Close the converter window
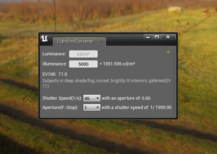Viewport: 217px width, 154px height. click(168, 37)
